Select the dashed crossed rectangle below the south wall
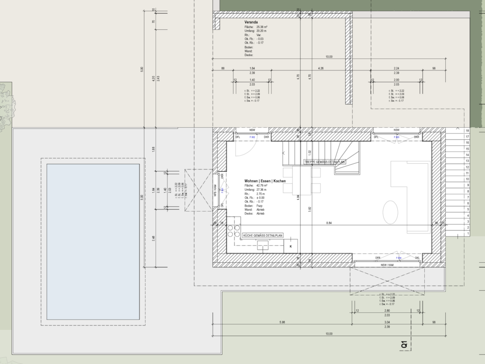This screenshot has height=364, width=485. pyautogui.click(x=387, y=280)
